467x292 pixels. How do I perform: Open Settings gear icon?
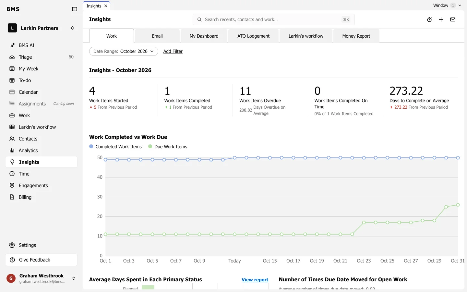tap(12, 245)
